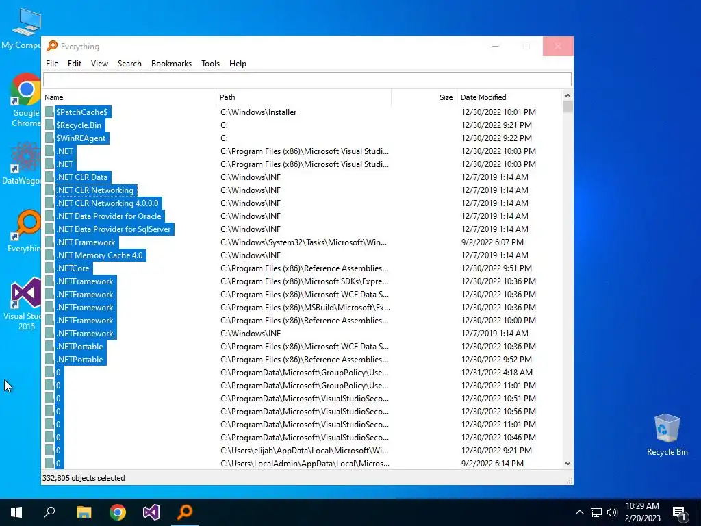Image resolution: width=701 pixels, height=526 pixels.
Task: Click folder icon beside .NET Framework row
Action: pos(49,242)
